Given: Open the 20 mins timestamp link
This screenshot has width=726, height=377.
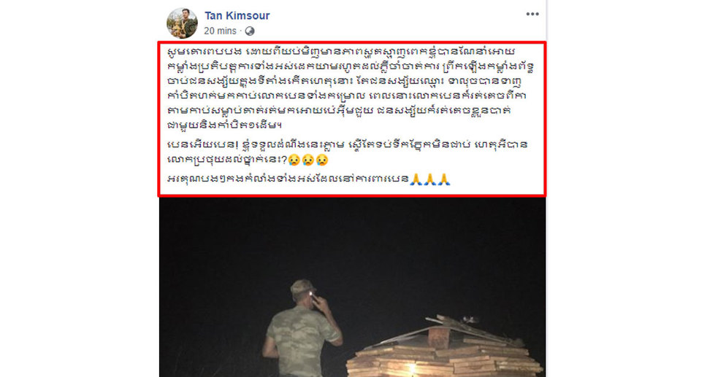Looking at the screenshot, I should (220, 31).
